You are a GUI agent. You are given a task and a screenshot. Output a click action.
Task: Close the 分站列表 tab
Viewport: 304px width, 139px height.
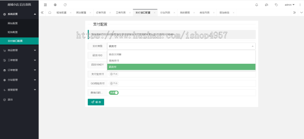point(174,13)
